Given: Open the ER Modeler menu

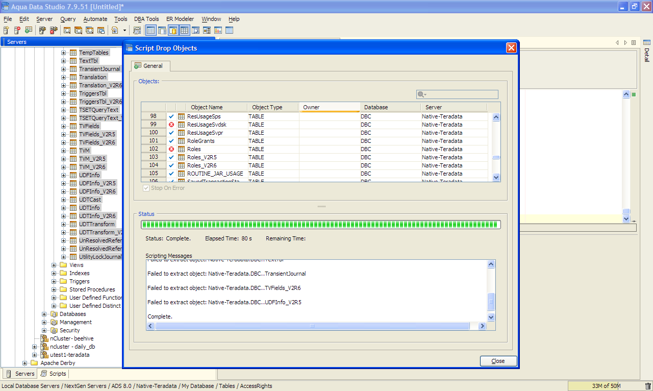Looking at the screenshot, I should pos(180,19).
